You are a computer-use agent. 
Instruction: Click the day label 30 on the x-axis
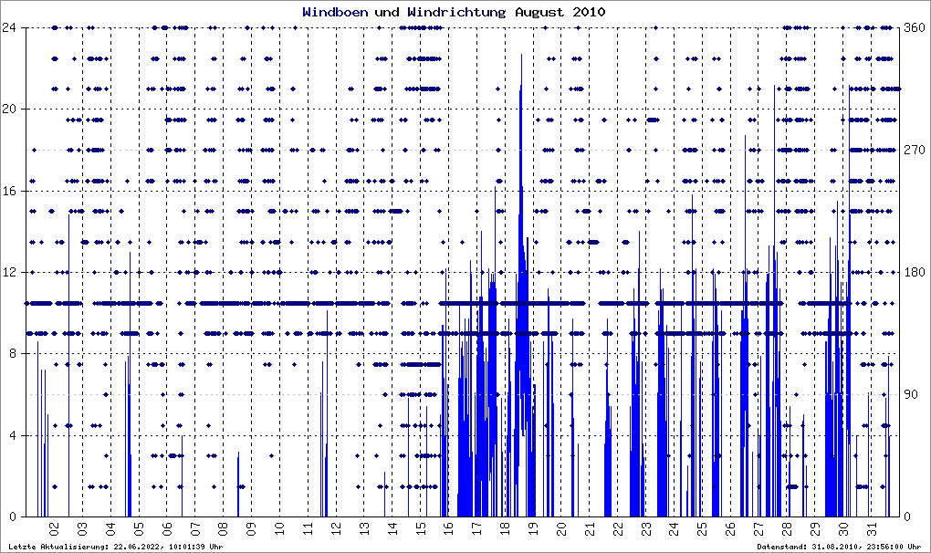coord(843,528)
